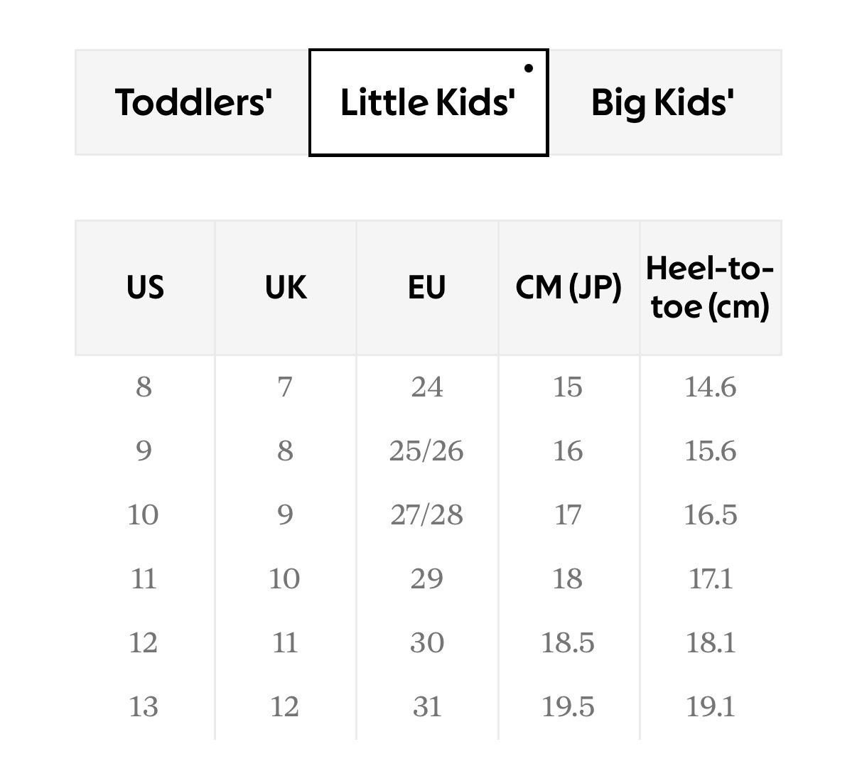This screenshot has width=857, height=771.
Task: Click EU size 29 cell
Action: [426, 579]
